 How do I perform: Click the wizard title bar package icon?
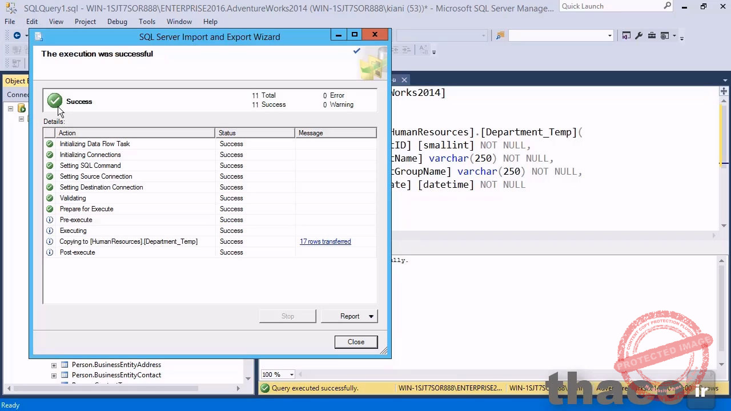coord(39,36)
